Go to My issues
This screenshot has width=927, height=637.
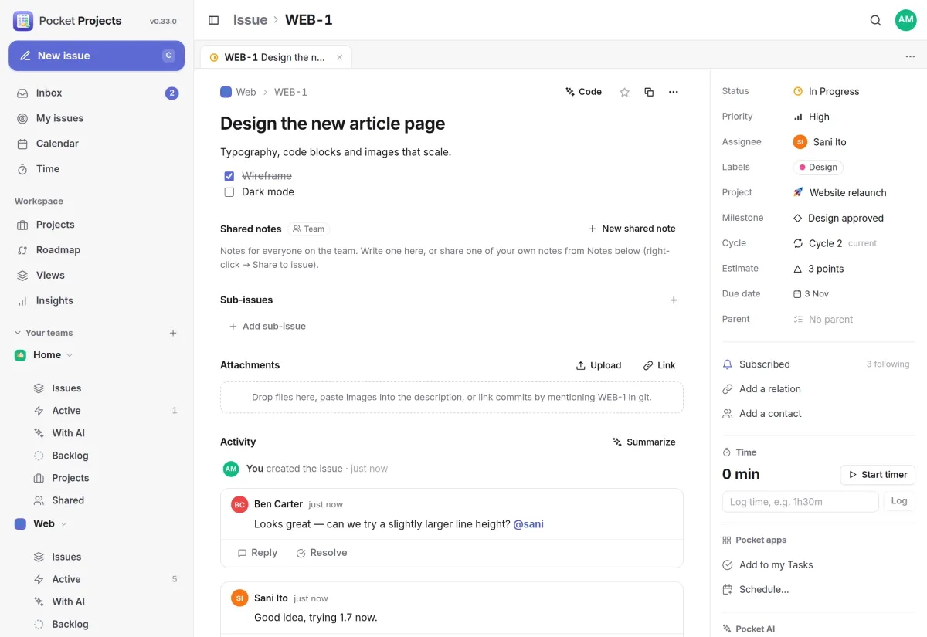coord(97,118)
